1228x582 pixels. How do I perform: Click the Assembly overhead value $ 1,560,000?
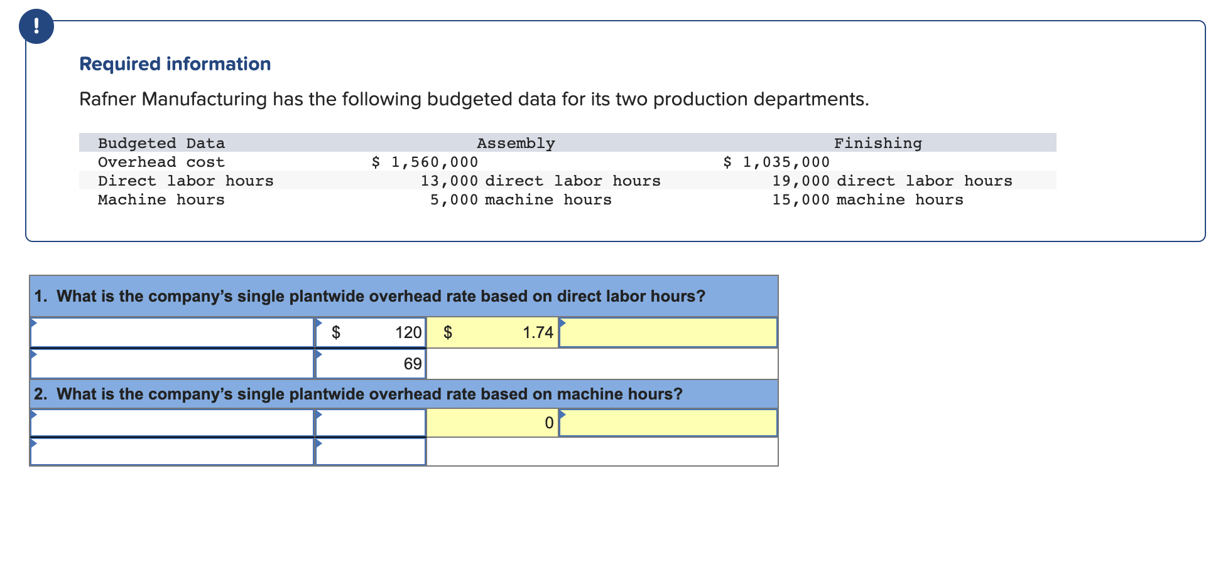coord(425,162)
